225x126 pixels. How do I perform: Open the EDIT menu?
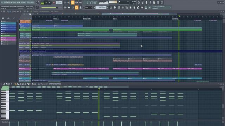(5, 2)
